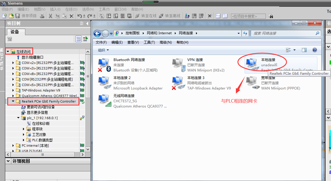Click the paste clipboard icon
The height and width of the screenshot is (181, 331).
pos(64,16)
